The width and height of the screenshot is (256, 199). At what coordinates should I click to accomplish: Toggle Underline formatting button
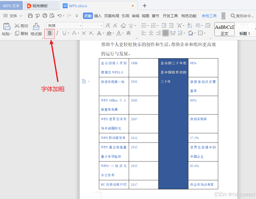[x=64, y=33]
